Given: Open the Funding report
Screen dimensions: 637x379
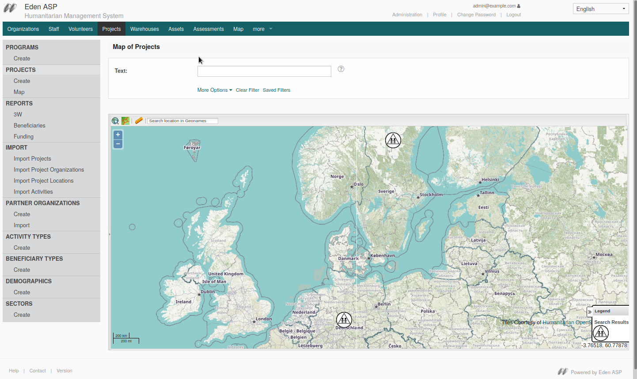Looking at the screenshot, I should (23, 137).
